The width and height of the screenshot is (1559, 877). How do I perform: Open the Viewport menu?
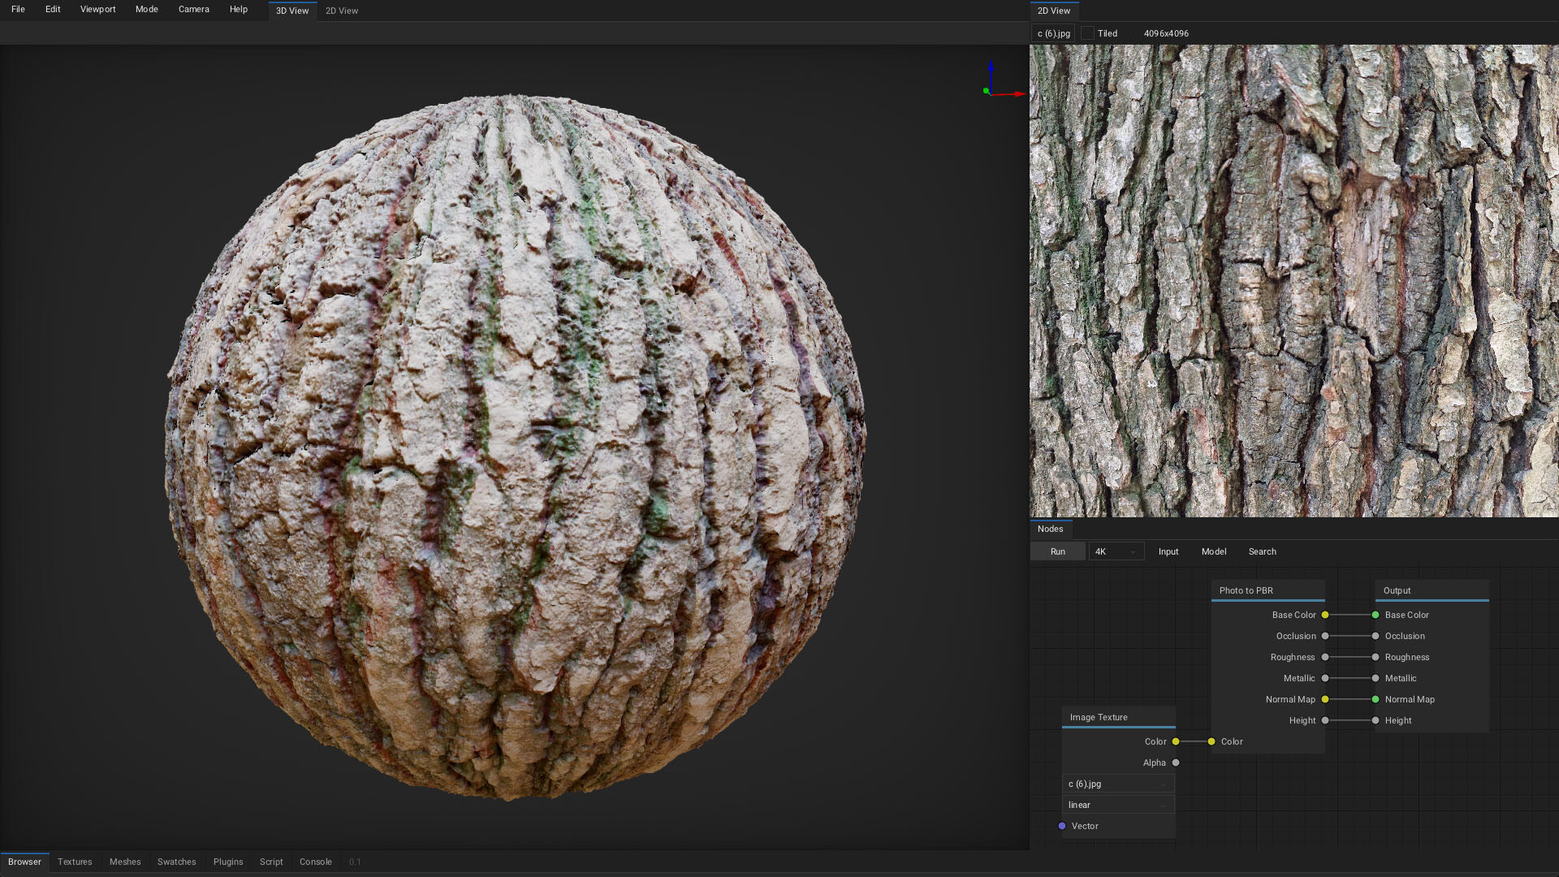tap(97, 9)
